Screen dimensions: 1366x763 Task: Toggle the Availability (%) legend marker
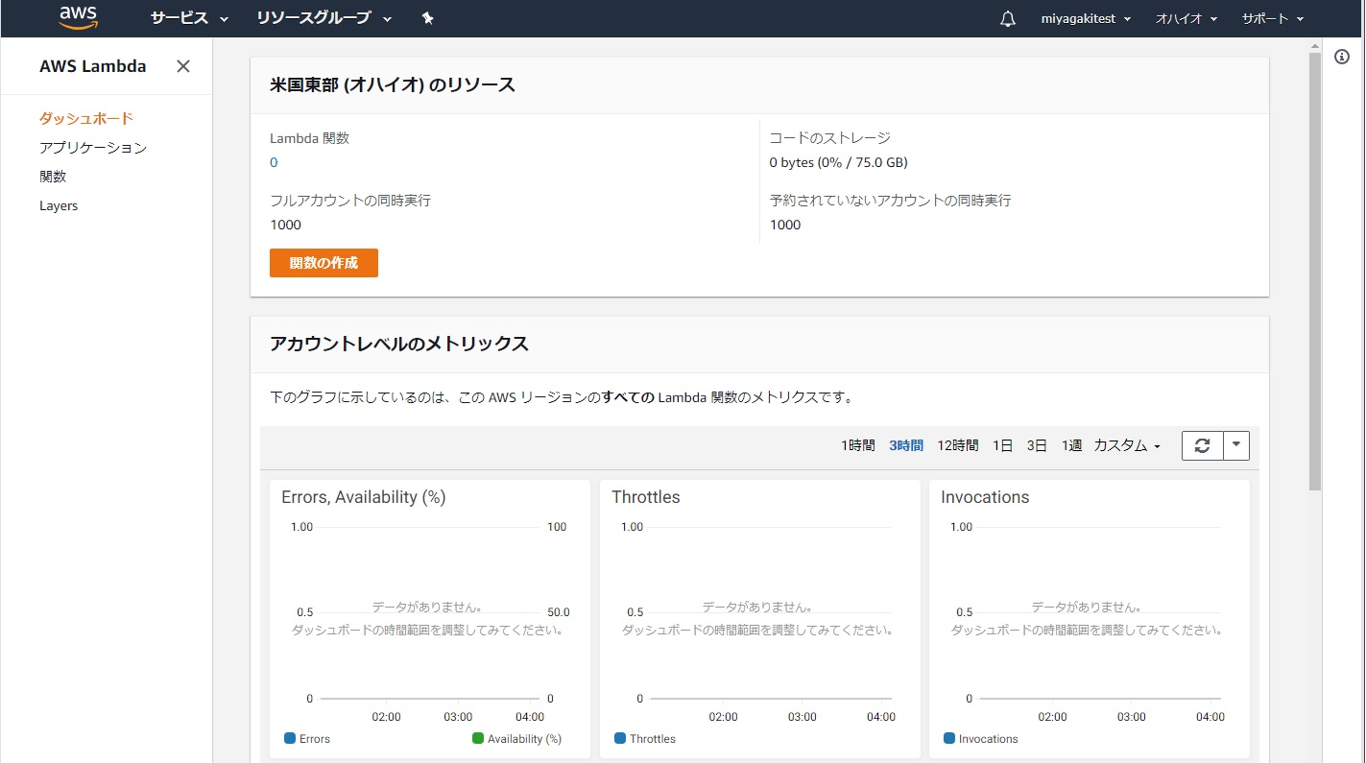pyautogui.click(x=478, y=739)
